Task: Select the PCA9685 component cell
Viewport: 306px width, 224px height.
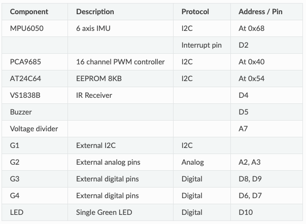Action: [x=25, y=62]
